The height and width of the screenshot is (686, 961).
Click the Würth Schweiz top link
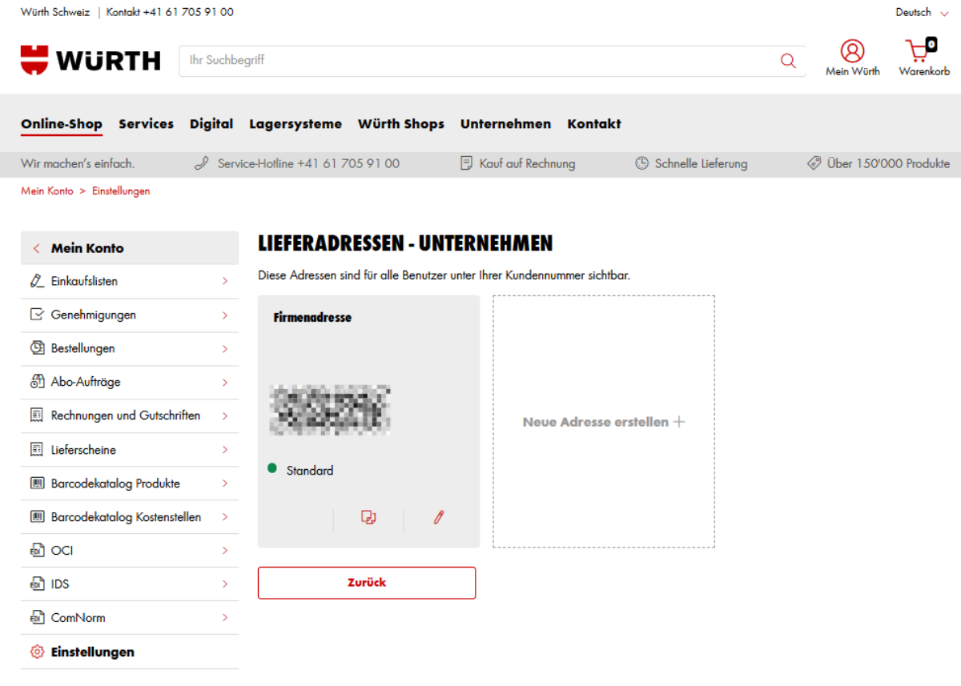coord(55,12)
